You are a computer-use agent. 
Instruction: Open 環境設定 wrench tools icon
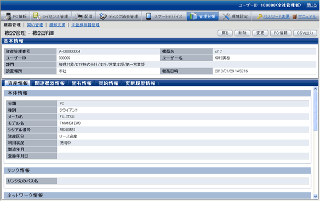point(226,16)
